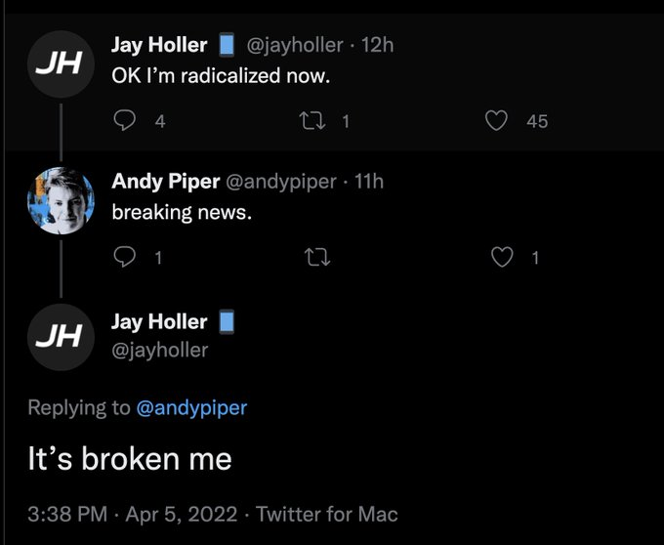Open the "breaking news." tweet text
The height and width of the screenshot is (545, 664).
pos(182,211)
